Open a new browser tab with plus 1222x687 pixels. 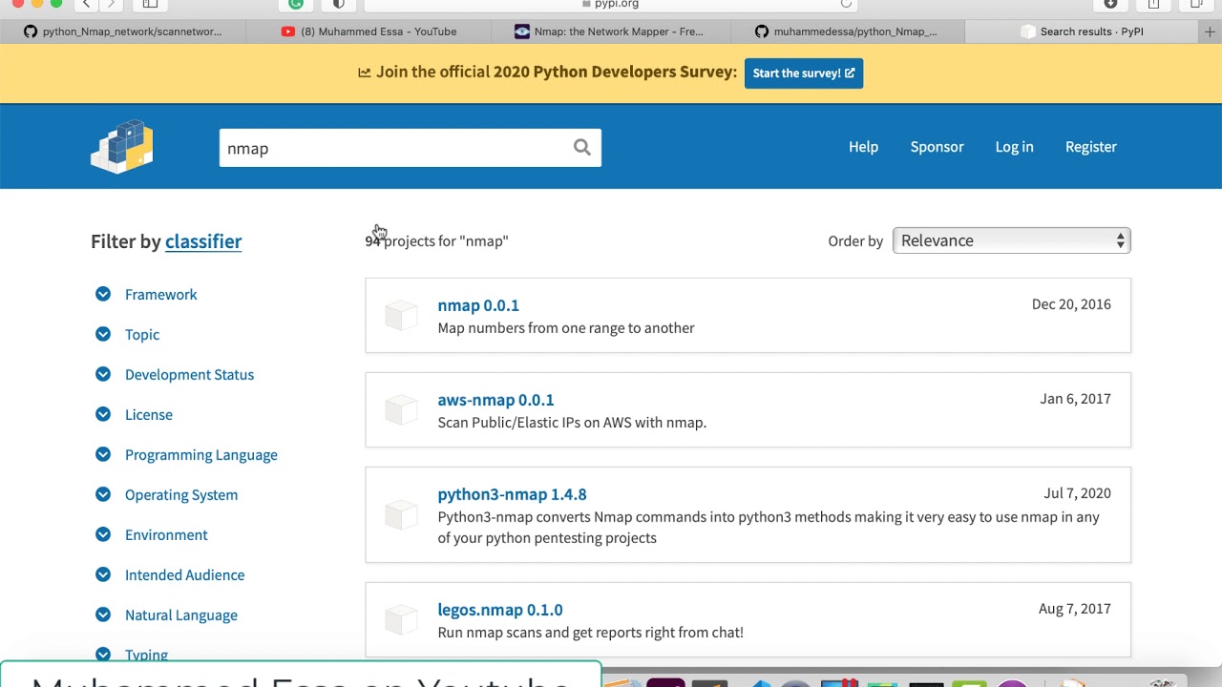(1210, 31)
